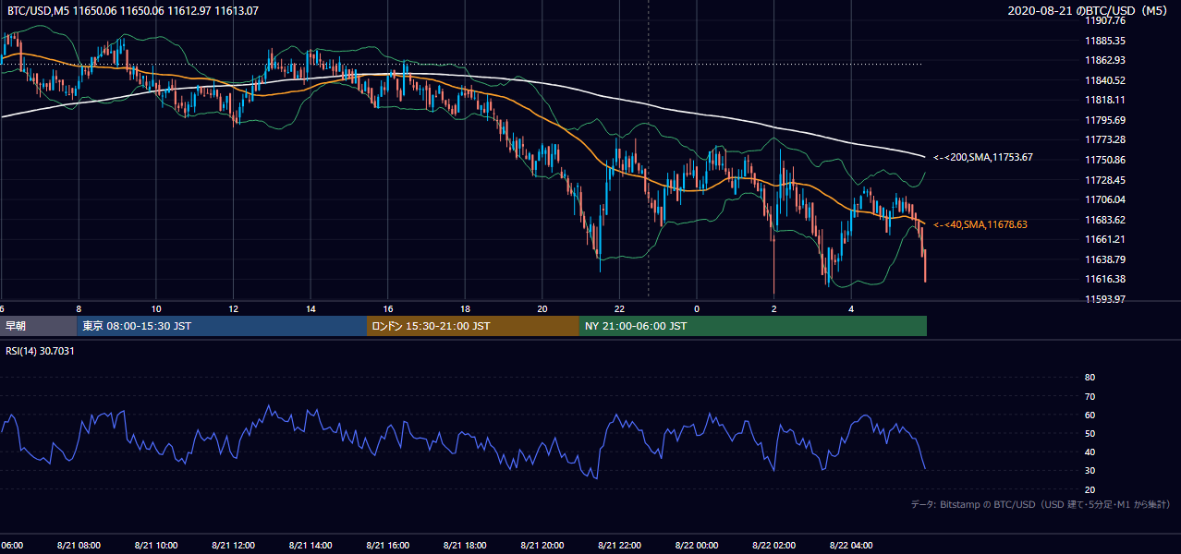
Task: Click the 8/21 14:00 time axis label
Action: 310,546
